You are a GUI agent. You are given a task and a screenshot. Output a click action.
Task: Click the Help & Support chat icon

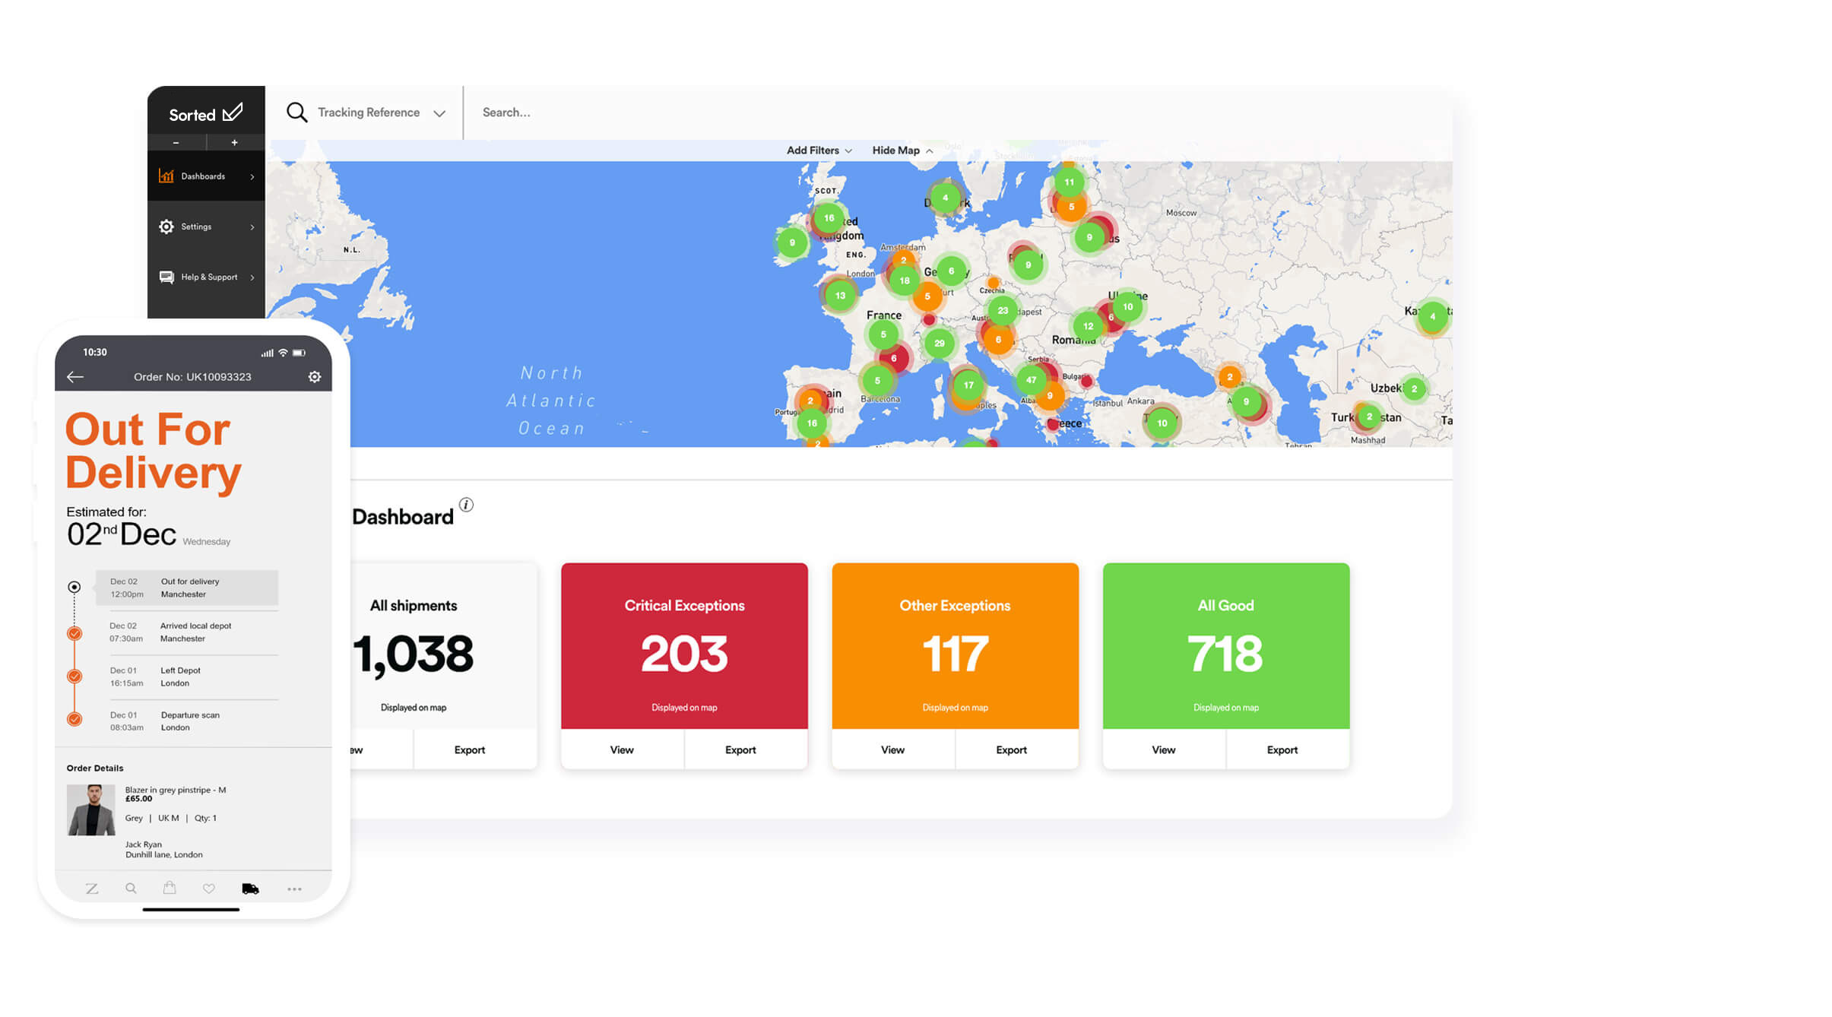[166, 277]
